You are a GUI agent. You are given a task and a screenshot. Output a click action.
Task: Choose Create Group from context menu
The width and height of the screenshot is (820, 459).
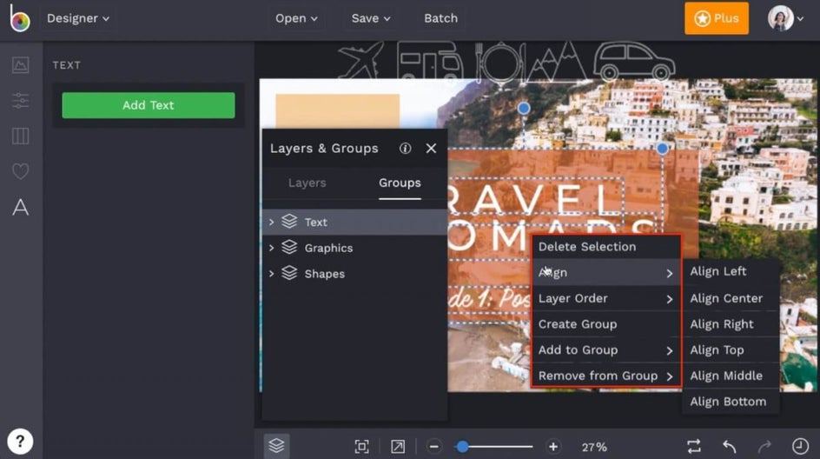tap(606, 324)
